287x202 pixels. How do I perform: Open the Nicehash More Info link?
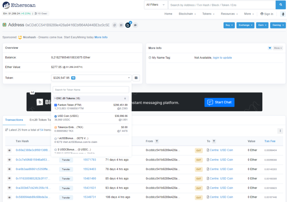click(x=101, y=37)
